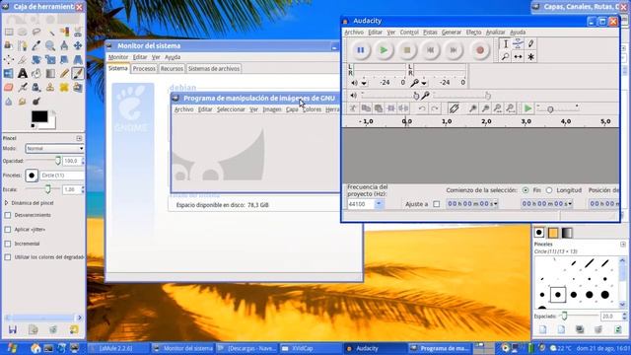Open Audacity input meter dropdown by microphone
Image resolution: width=631 pixels, height=355 pixels.
click(424, 83)
